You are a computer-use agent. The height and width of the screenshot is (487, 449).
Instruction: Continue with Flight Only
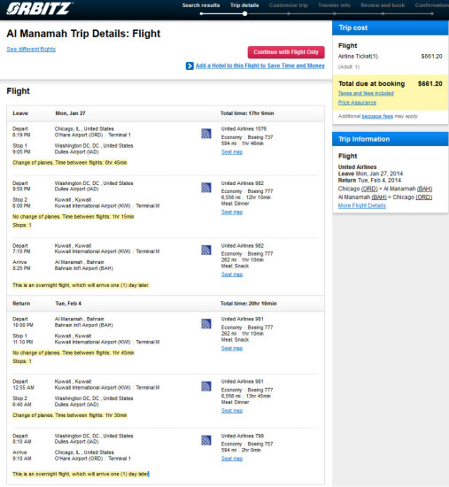tap(286, 52)
